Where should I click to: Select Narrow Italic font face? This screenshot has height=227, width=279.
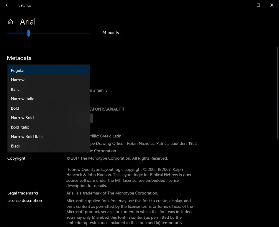pos(49,99)
